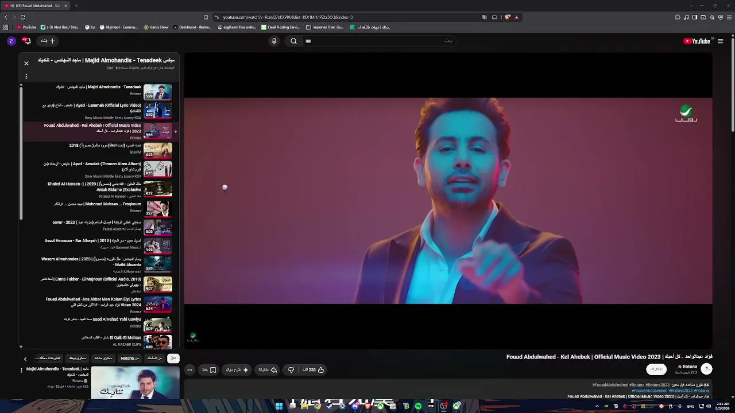Open the Gartic Show bookmark
Viewport: 735px width, 413px height.
click(156, 27)
